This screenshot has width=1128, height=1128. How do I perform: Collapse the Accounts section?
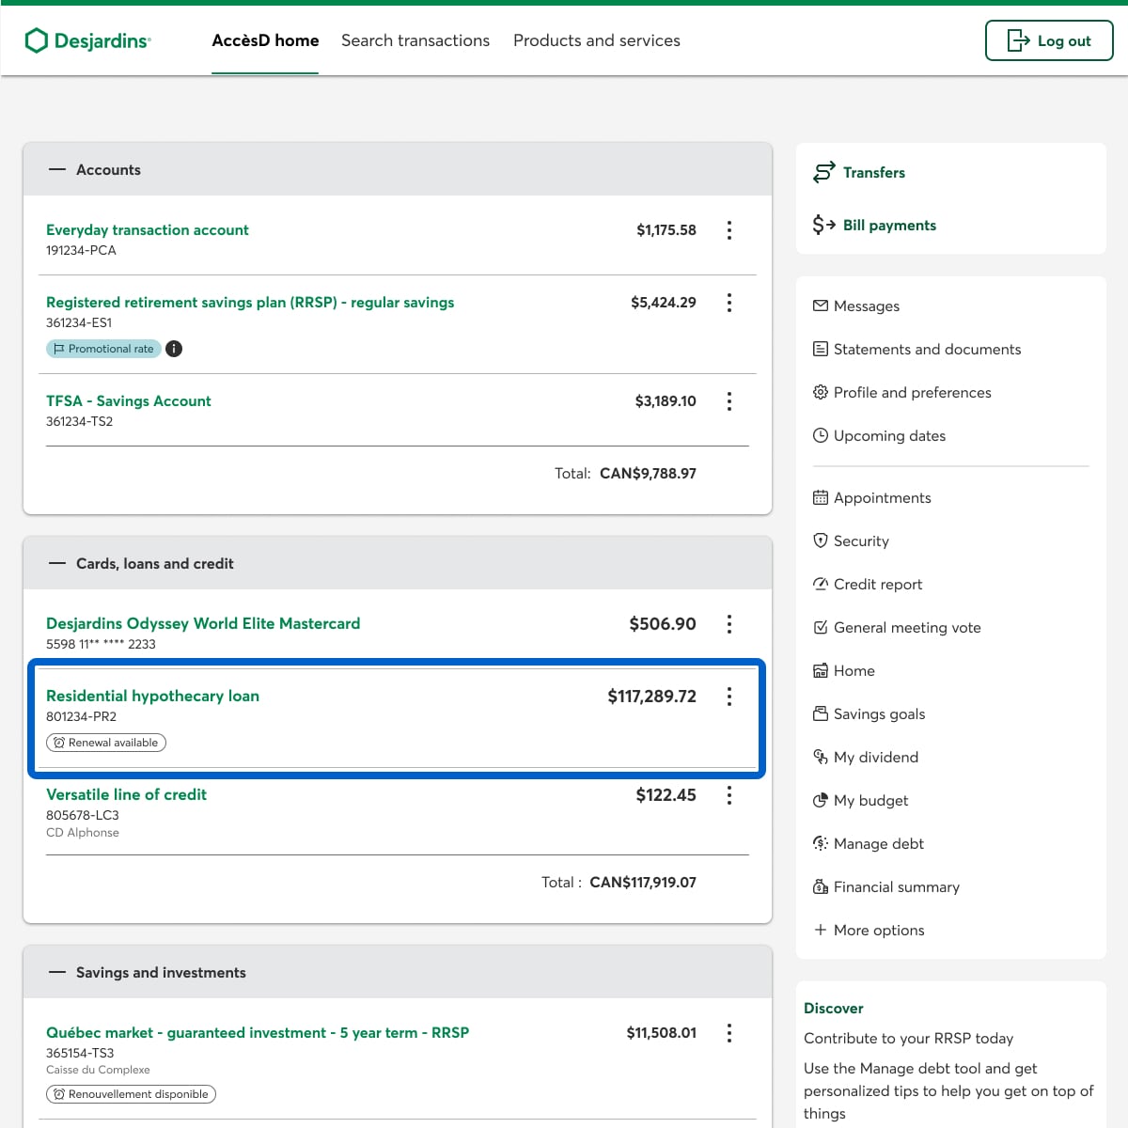(x=57, y=170)
